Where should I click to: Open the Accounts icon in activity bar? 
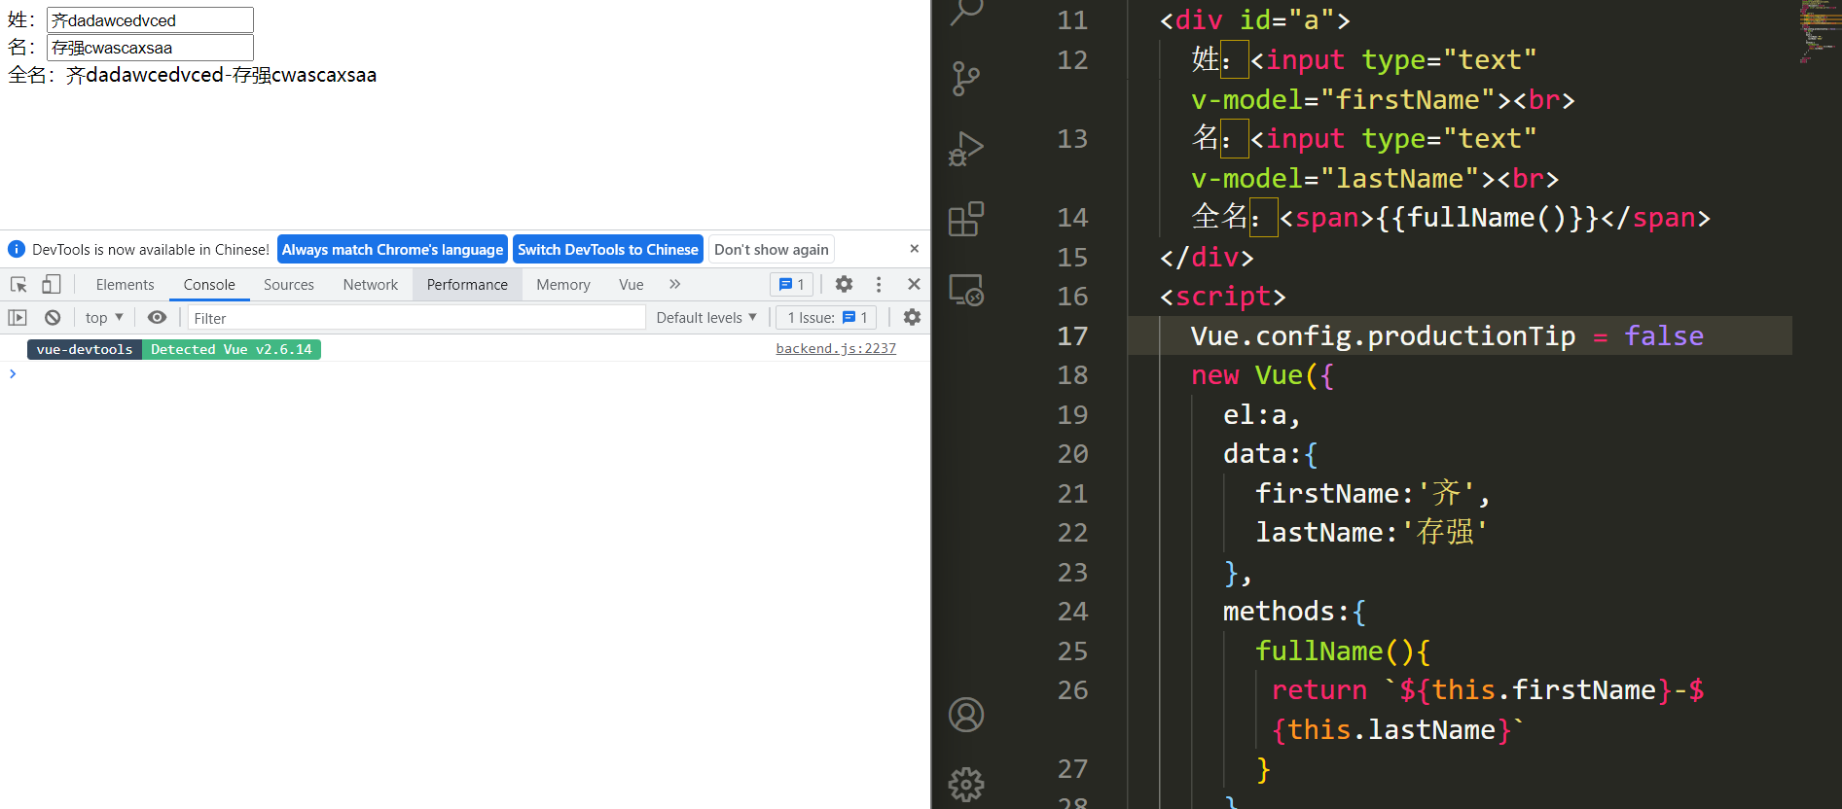pos(965,715)
